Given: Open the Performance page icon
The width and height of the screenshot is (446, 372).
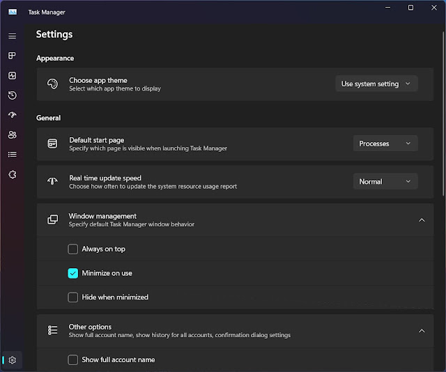Looking at the screenshot, I should coord(13,75).
